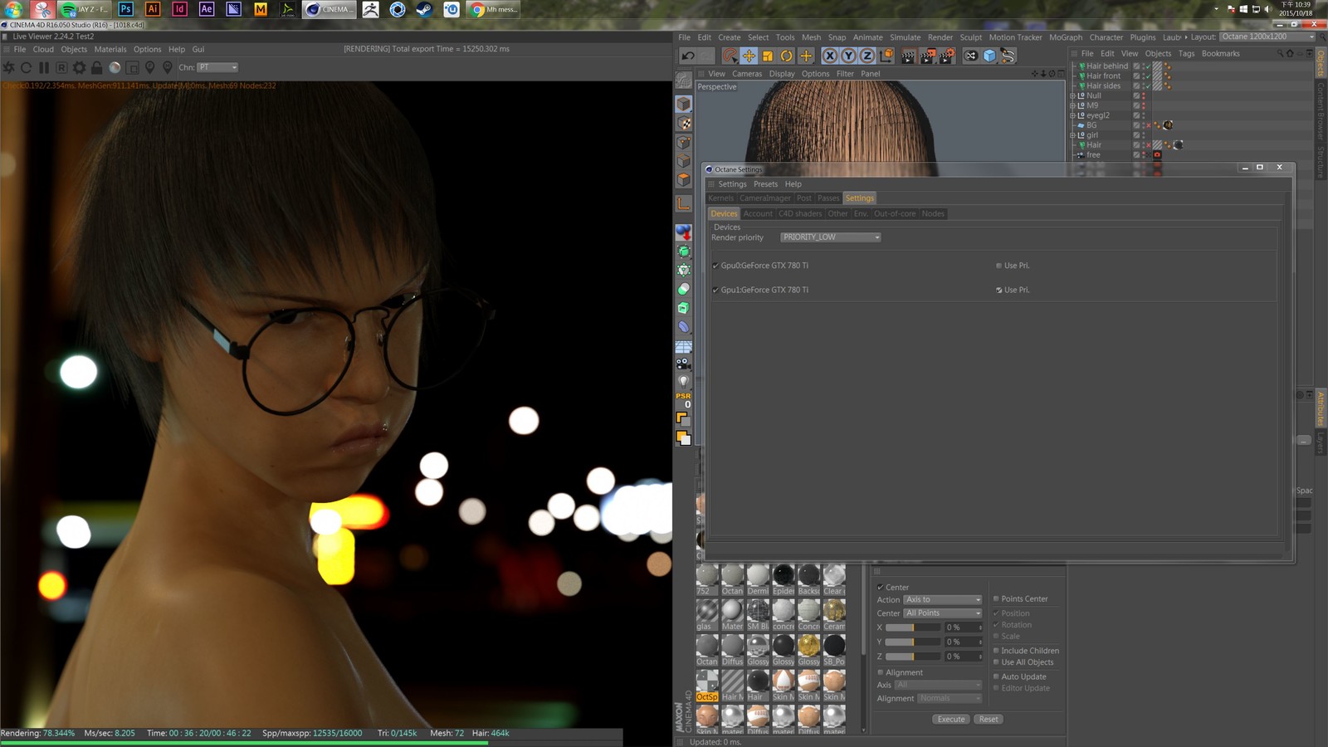The height and width of the screenshot is (747, 1328).
Task: Enable Auto Update checkbox
Action: [996, 676]
